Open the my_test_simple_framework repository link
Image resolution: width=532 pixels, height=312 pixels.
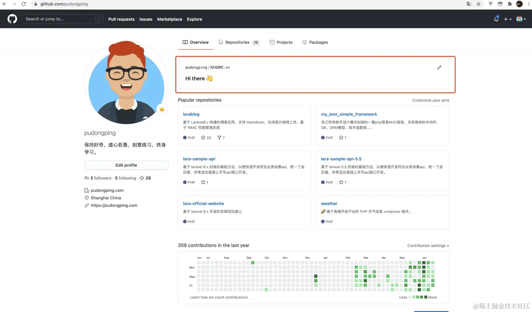tap(349, 114)
